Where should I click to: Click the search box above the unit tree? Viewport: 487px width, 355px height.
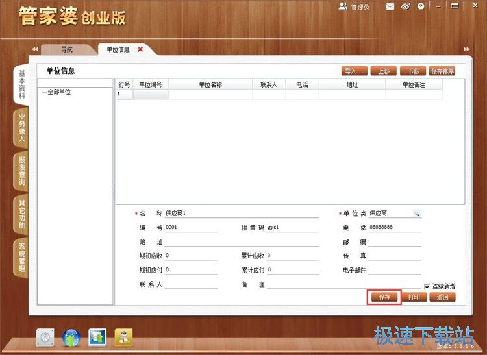75,83
